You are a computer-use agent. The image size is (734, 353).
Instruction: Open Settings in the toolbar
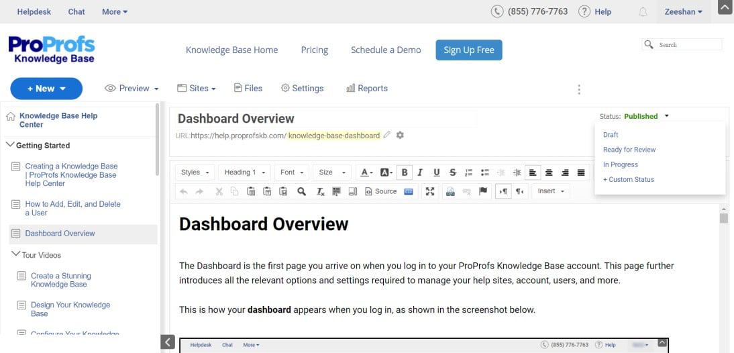click(x=303, y=89)
